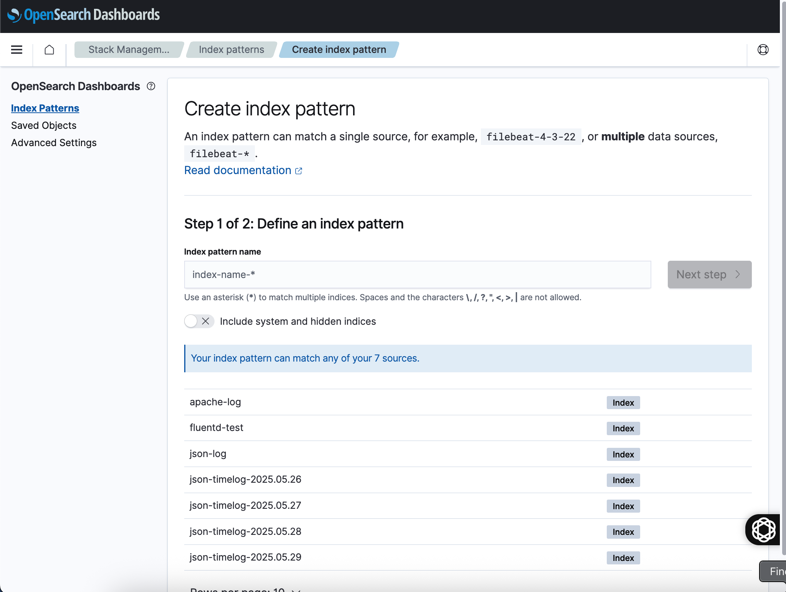Click the Index Patterns sidebar link

[45, 108]
